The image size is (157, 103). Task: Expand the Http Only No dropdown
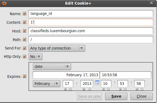tap(36, 57)
